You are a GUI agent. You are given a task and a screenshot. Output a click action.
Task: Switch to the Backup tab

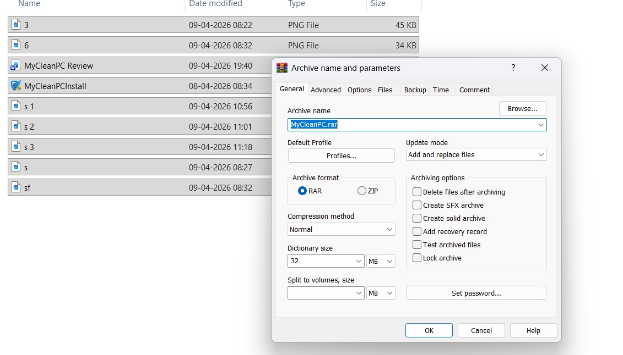415,90
